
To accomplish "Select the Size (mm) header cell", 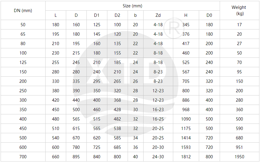I will [132, 6].
